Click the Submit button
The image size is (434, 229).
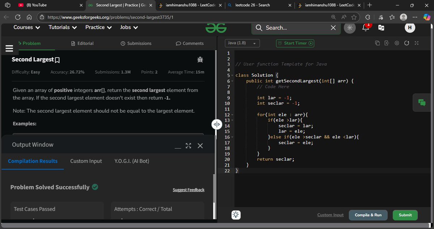pos(405,215)
